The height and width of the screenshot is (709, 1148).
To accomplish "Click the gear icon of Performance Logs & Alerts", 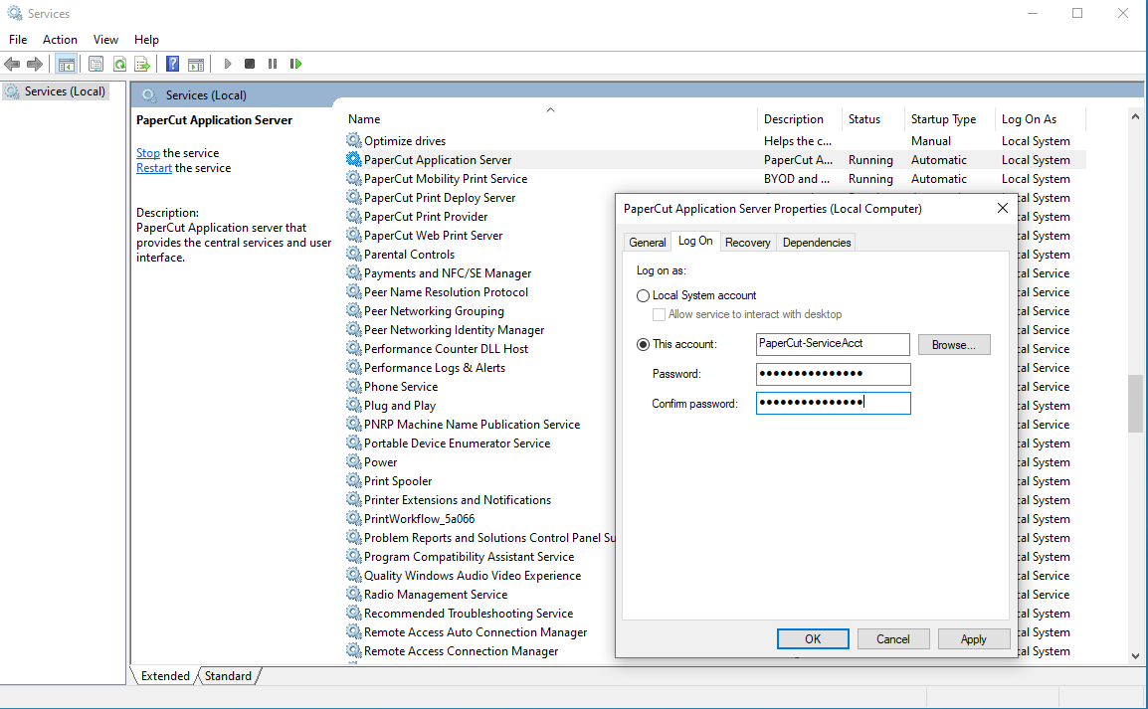I will [354, 367].
